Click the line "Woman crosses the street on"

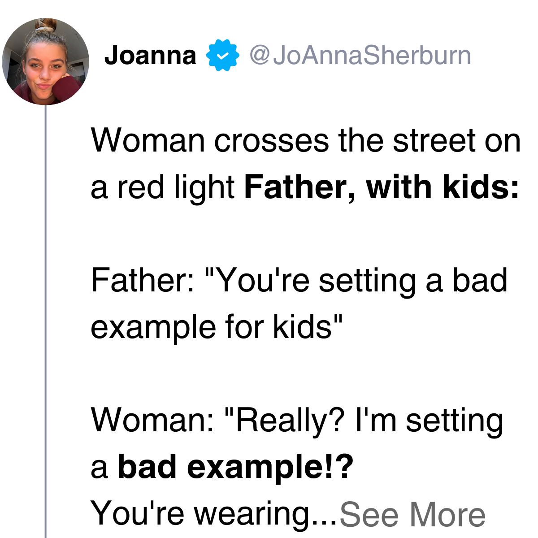coord(306,140)
